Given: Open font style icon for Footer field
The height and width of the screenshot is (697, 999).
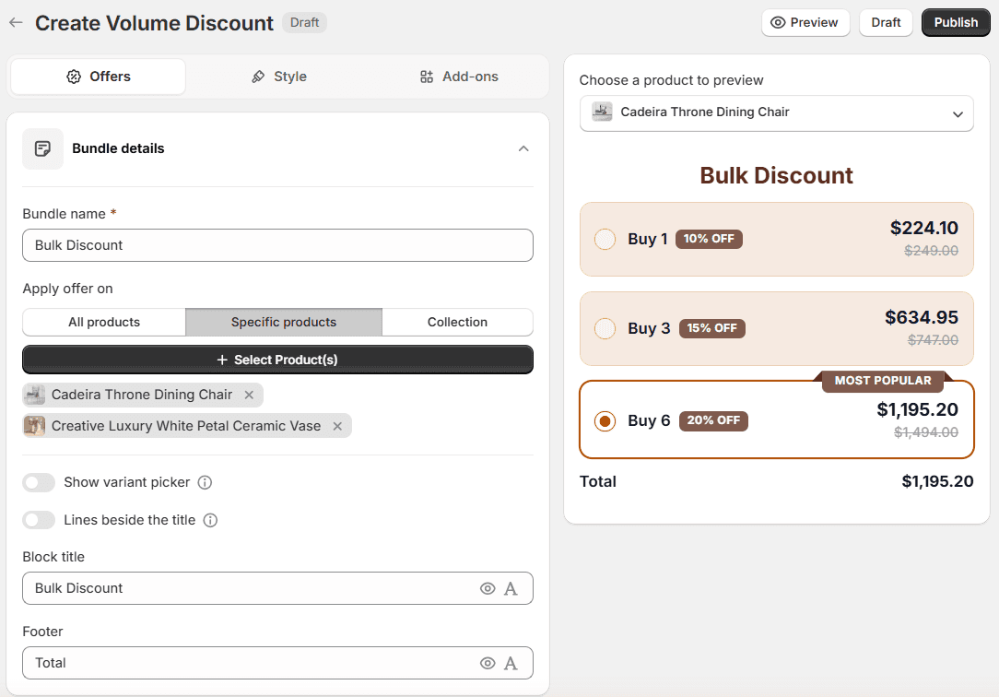Looking at the screenshot, I should click(511, 664).
